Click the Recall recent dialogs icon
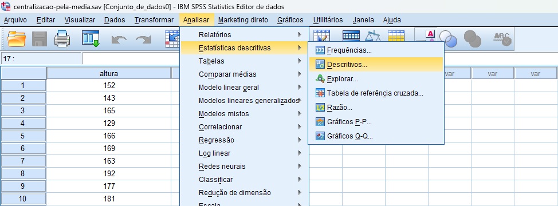The width and height of the screenshot is (558, 206). [x=91, y=39]
